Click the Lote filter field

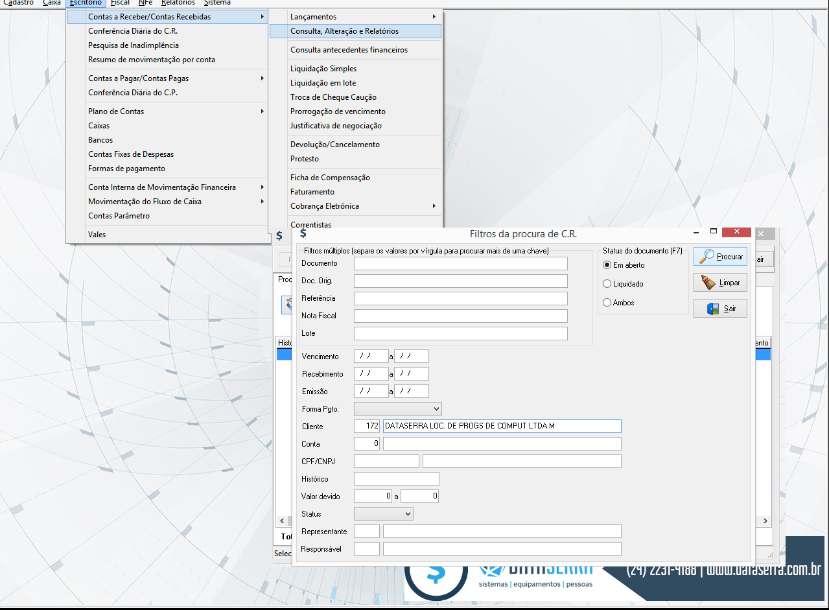(x=461, y=333)
